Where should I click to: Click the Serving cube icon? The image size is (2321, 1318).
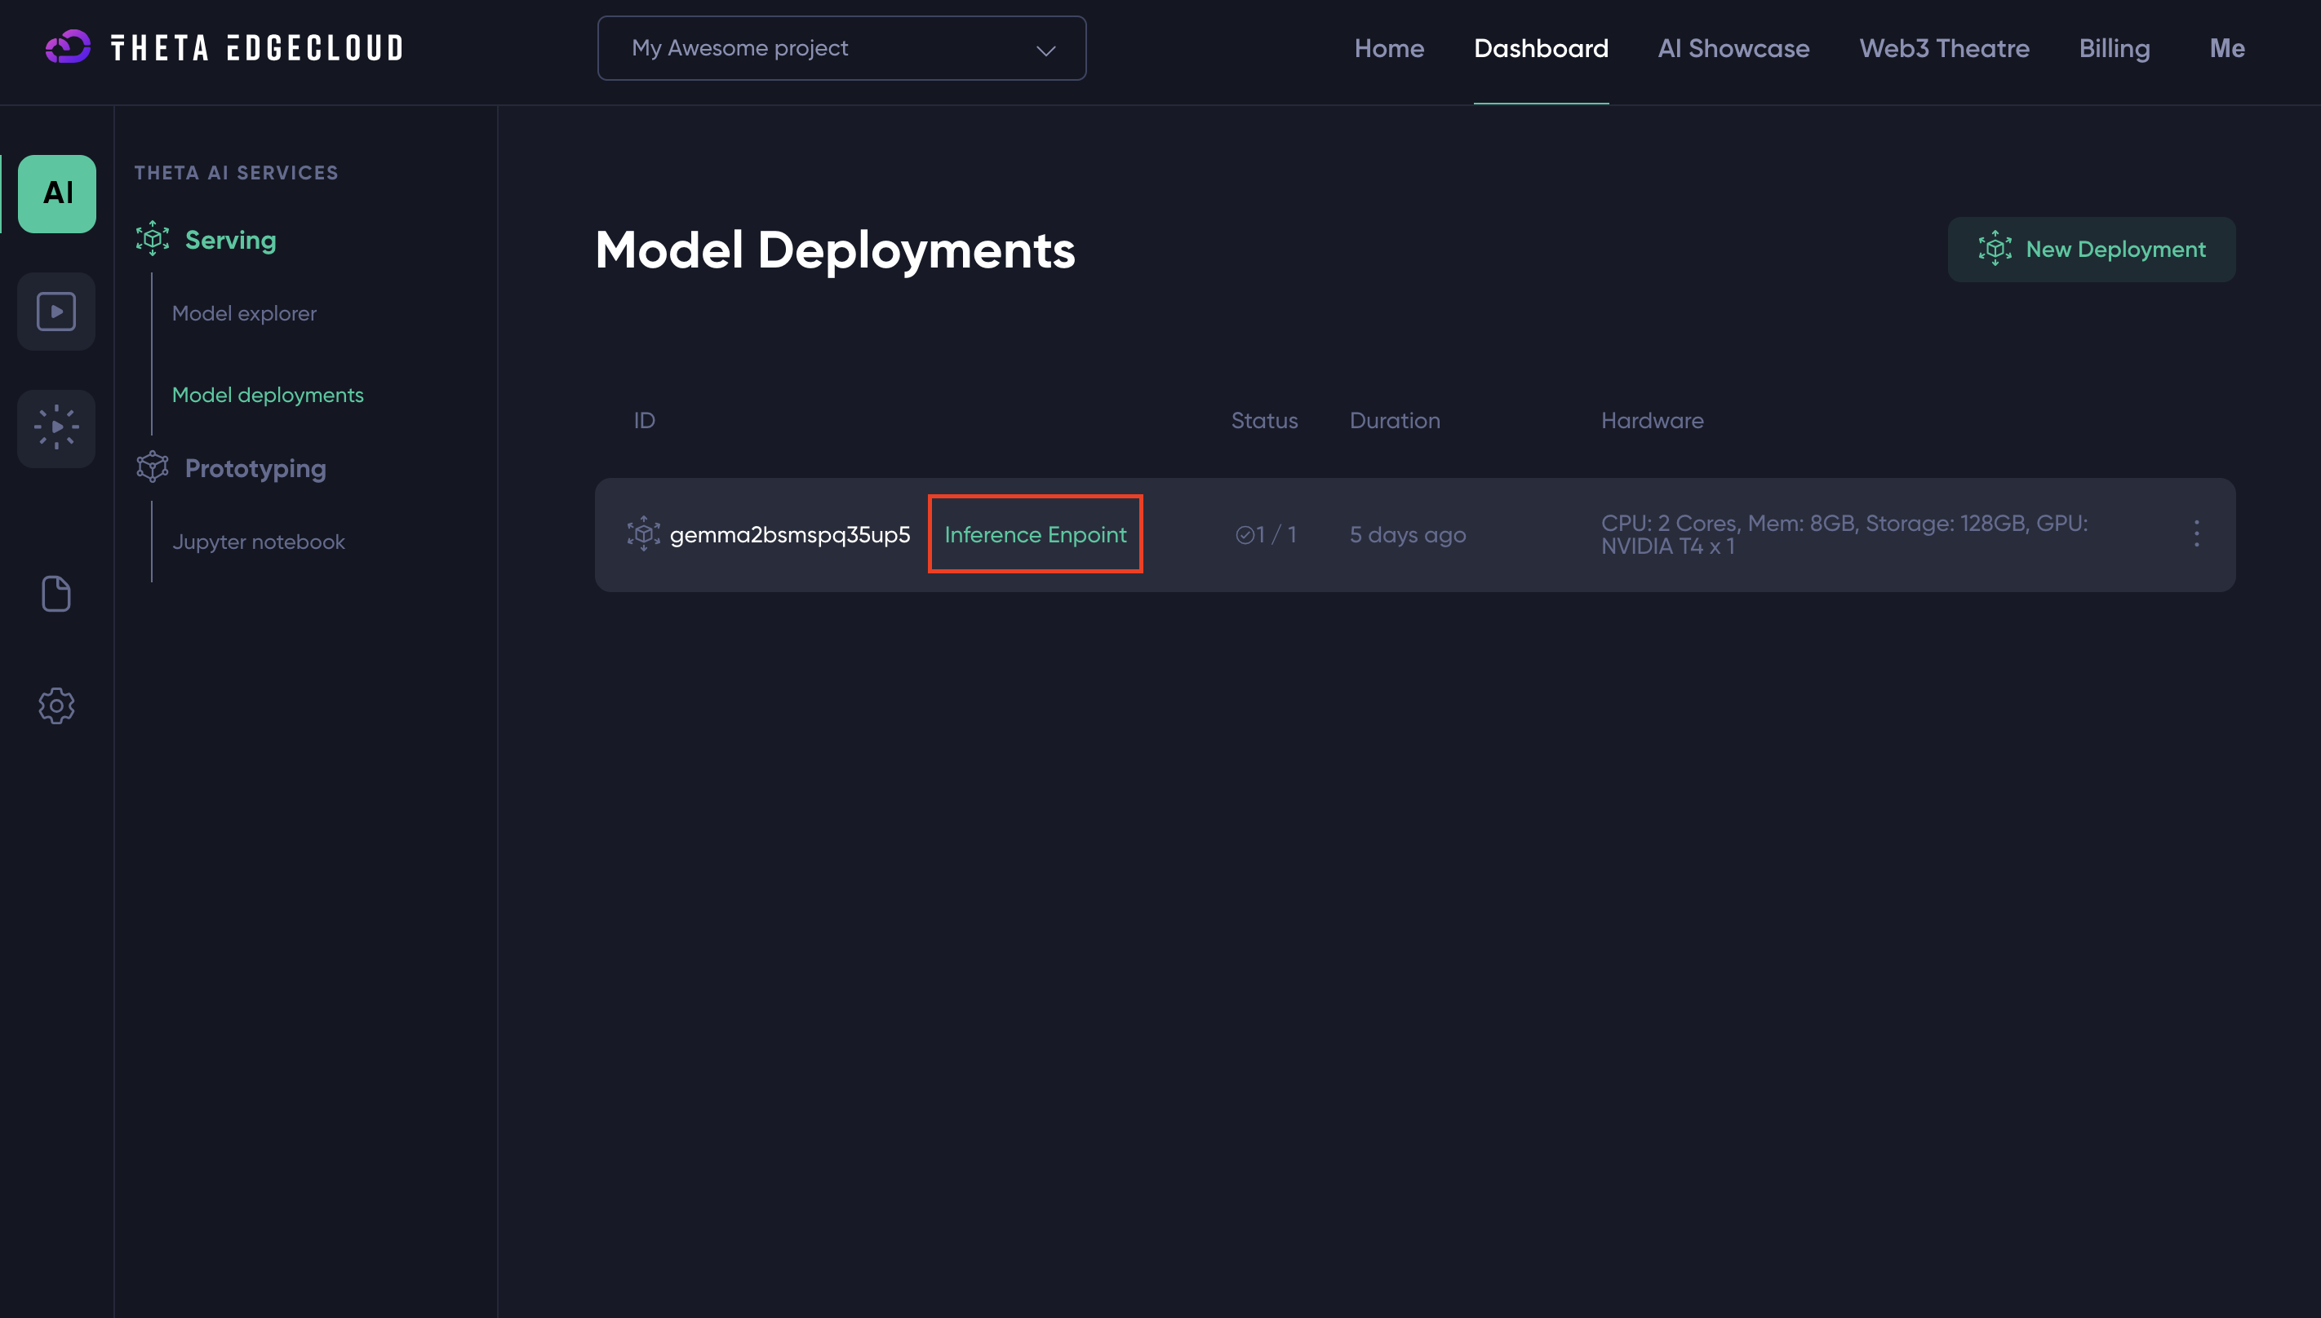point(152,239)
